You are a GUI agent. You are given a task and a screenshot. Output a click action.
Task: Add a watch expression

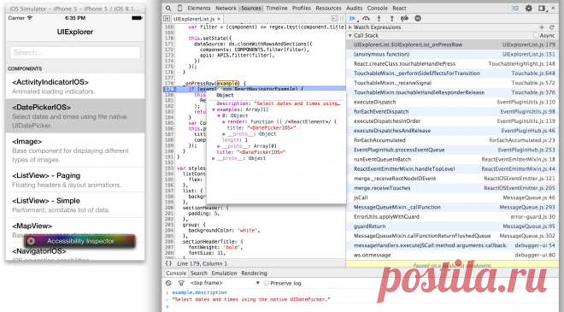(x=542, y=27)
